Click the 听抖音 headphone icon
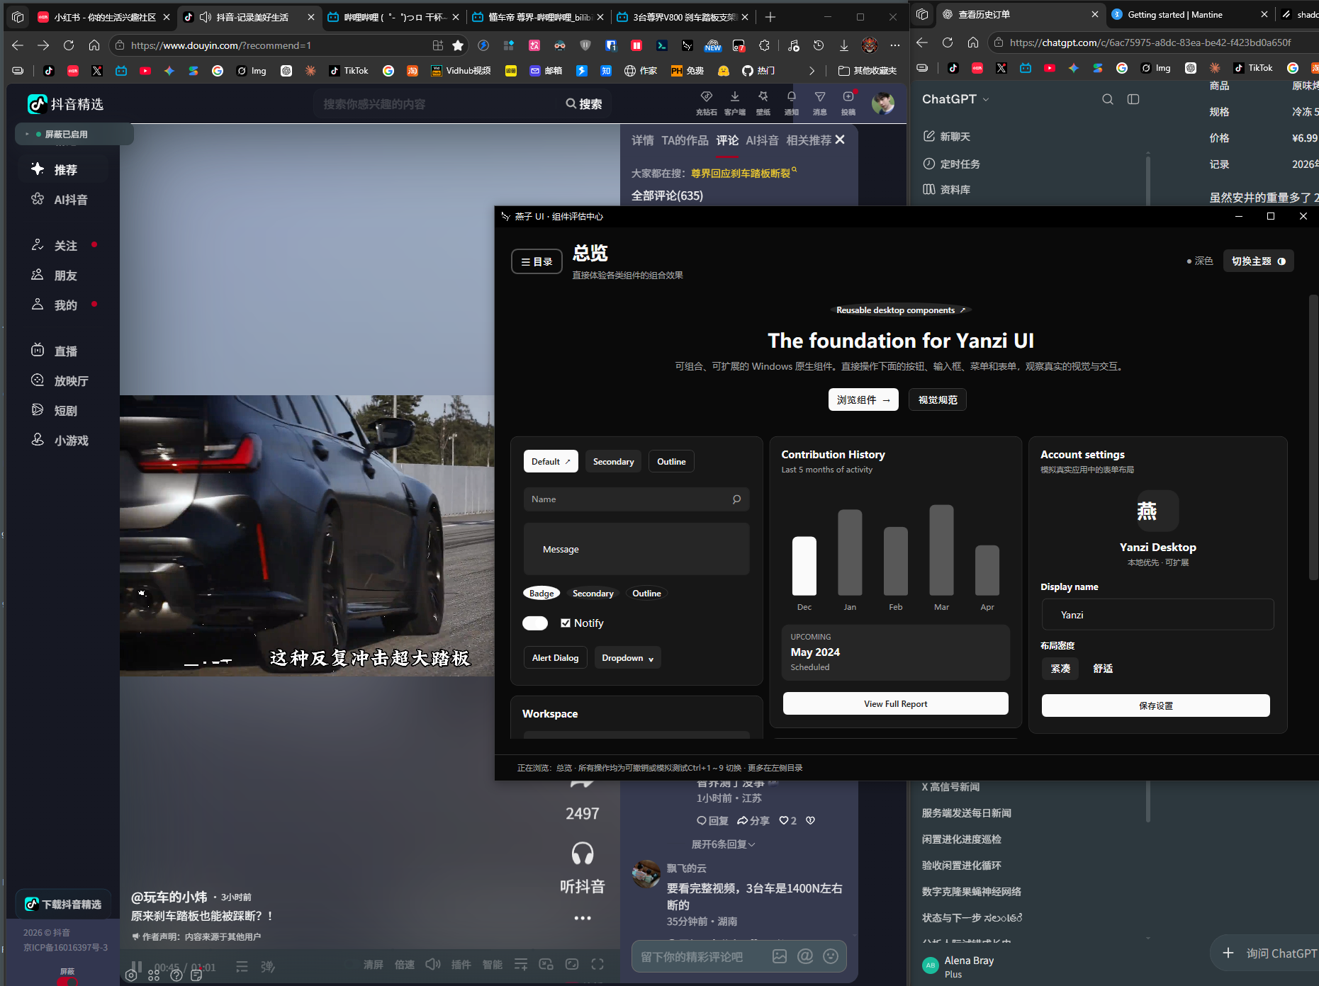The width and height of the screenshot is (1319, 986). 583,854
